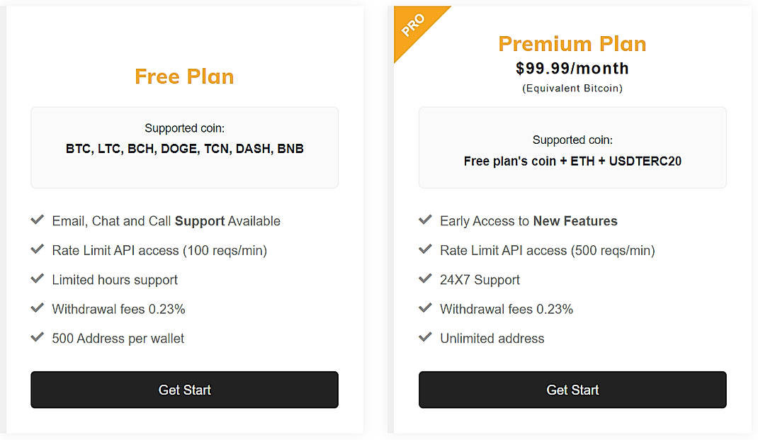Image resolution: width=758 pixels, height=440 pixels.
Task: Click the checkmark beside Early Access to New Features
Action: click(426, 220)
